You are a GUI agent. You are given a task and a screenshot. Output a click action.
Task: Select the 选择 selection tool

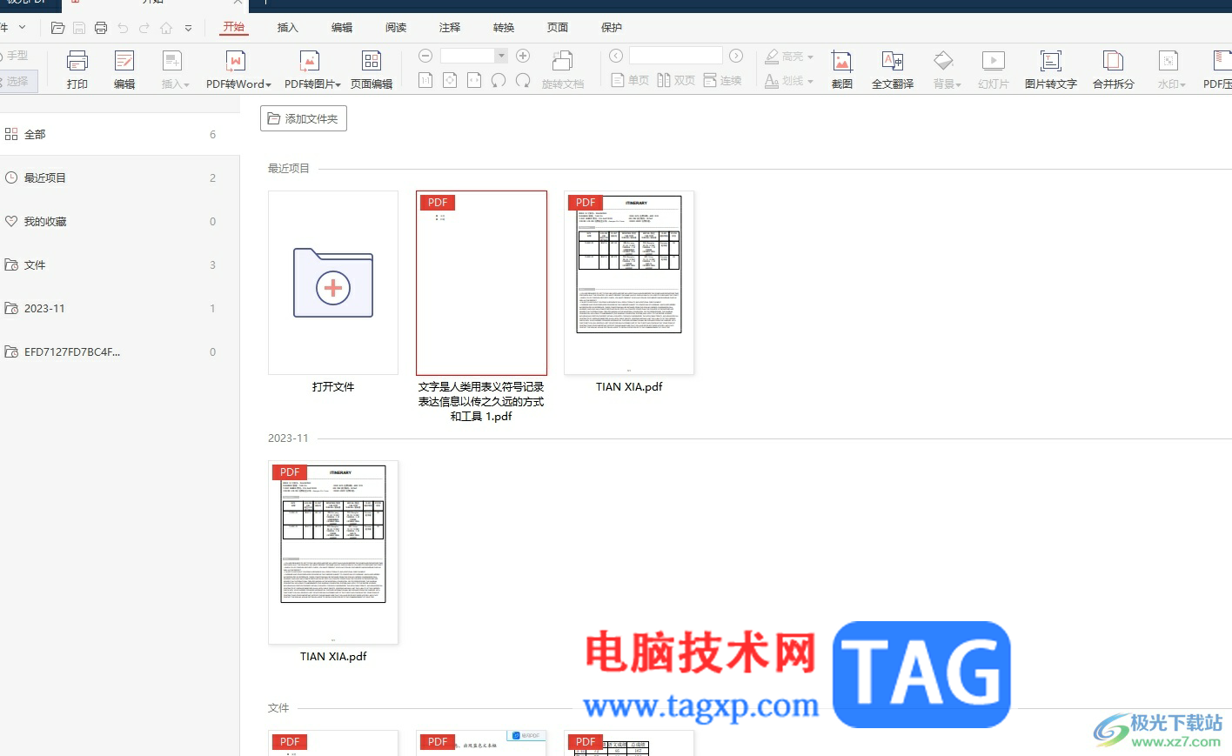17,81
